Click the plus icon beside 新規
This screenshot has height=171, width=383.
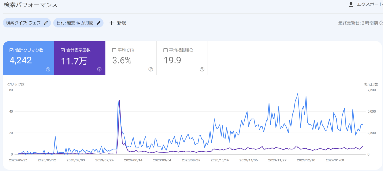pyautogui.click(x=111, y=23)
